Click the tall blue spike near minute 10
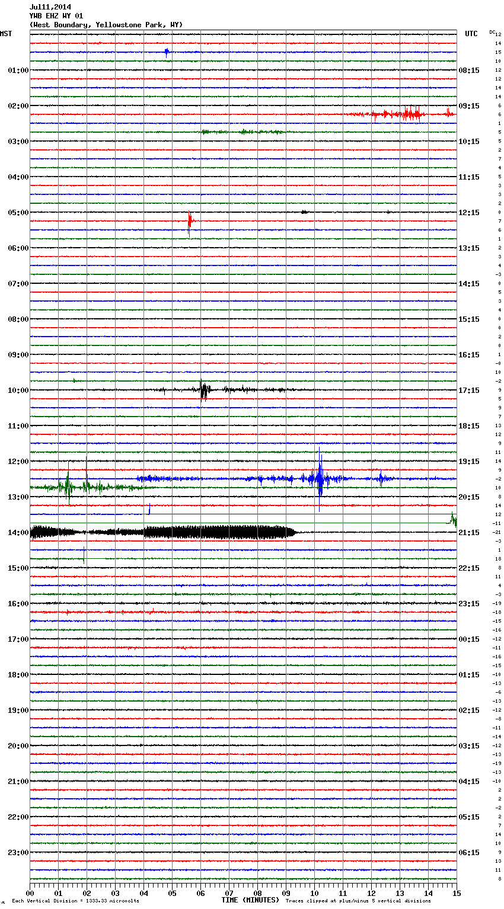This screenshot has height=909, width=504. [x=320, y=479]
